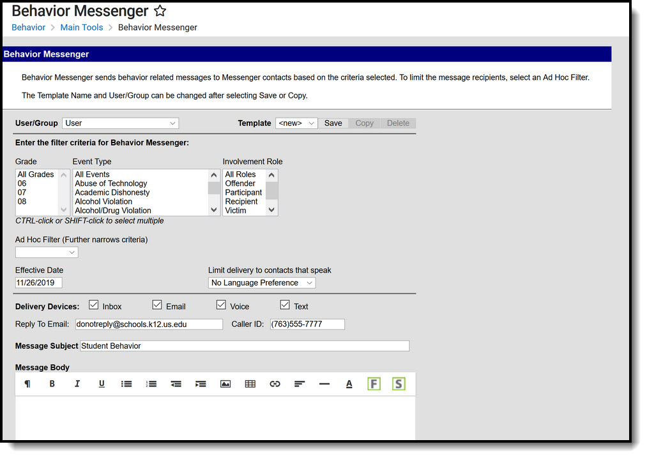Toggle italic formatting in Message Body

point(77,384)
